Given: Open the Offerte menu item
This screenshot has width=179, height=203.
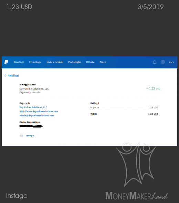Looking at the screenshot, I should pos(90,62).
